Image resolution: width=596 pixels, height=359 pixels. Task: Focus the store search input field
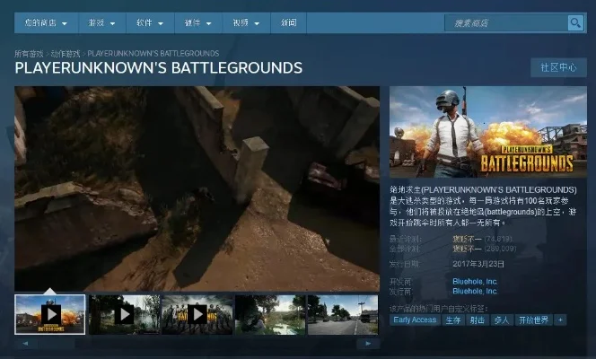(506, 23)
